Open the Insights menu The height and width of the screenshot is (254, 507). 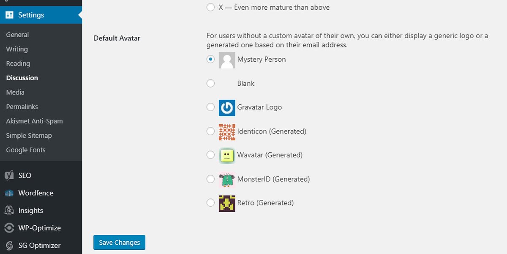click(41, 210)
